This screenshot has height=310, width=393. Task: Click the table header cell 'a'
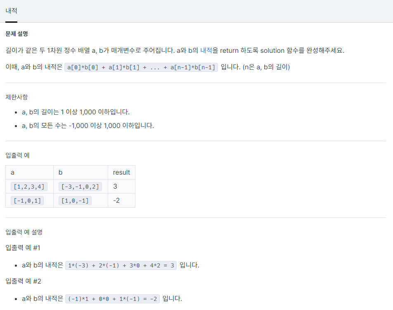(x=30, y=173)
